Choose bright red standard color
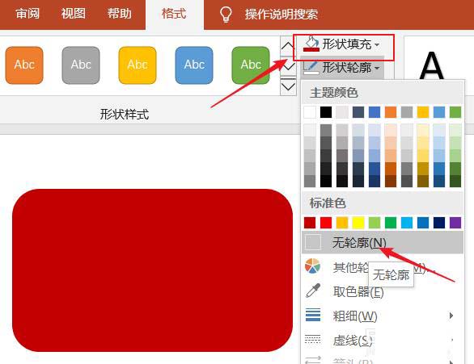The image size is (474, 364). tap(326, 223)
